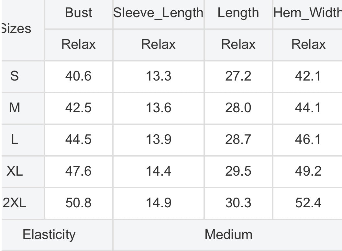Image resolution: width=342 pixels, height=251 pixels.
Task: Select the Elasticity label cell
Action: tap(49, 235)
